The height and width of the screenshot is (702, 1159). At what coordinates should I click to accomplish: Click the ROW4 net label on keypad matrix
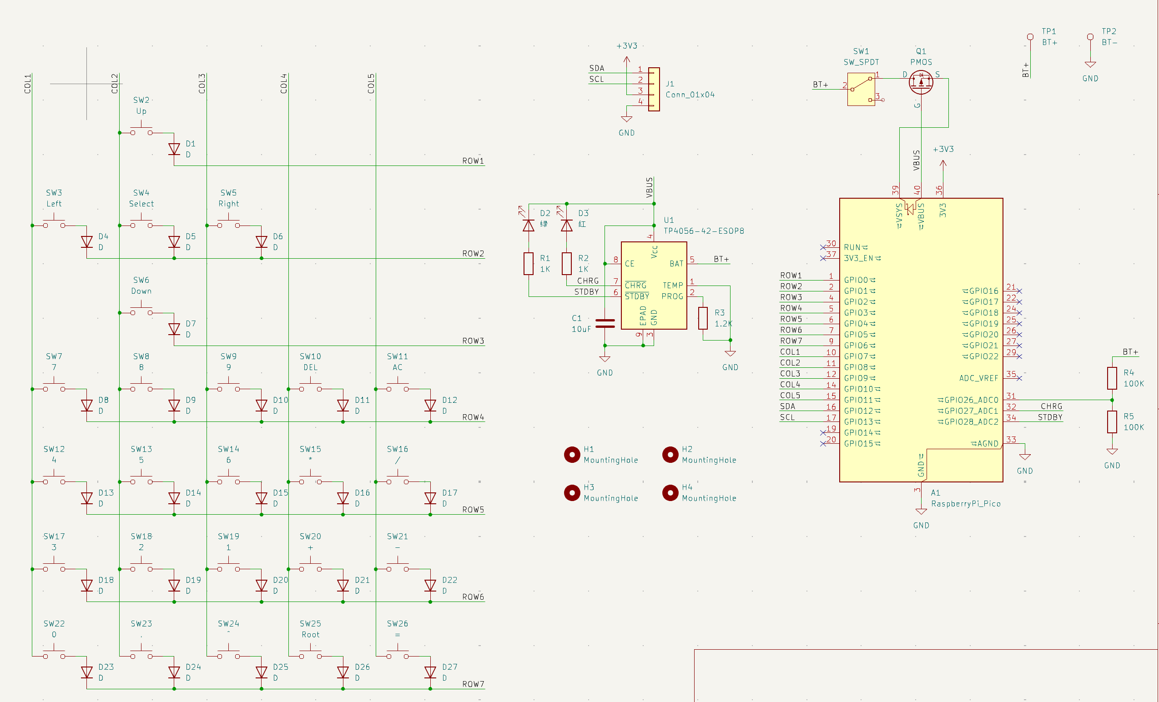(x=473, y=417)
